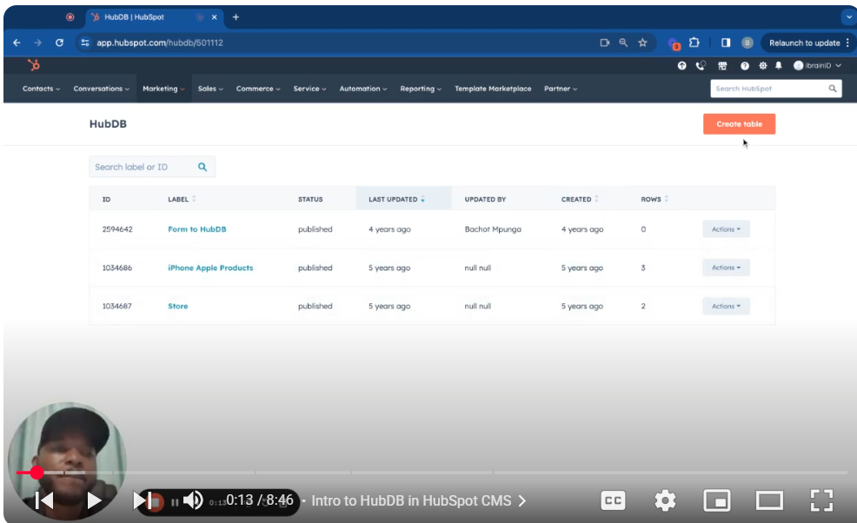The image size is (857, 523).
Task: Open the new tab plus icon
Action: 236,17
